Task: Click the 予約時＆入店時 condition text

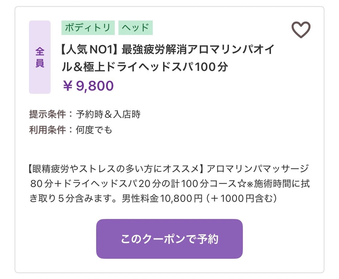Action: point(108,114)
